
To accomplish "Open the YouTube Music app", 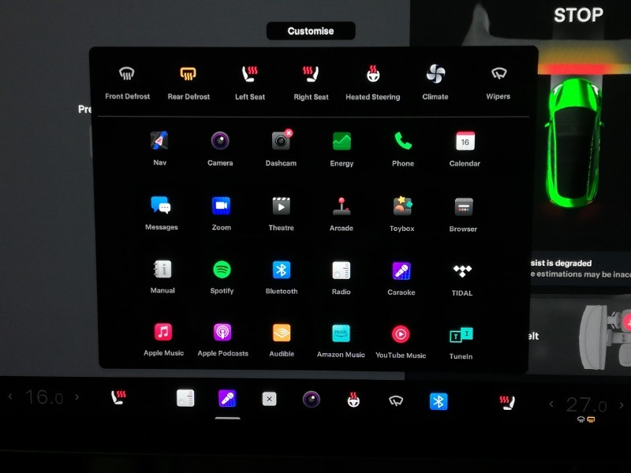I will [401, 335].
